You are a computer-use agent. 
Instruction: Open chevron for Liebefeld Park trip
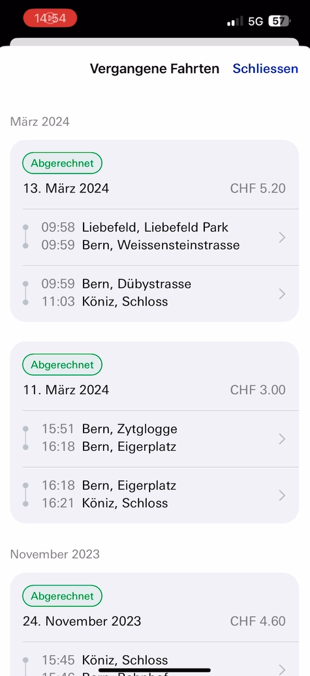[282, 237]
